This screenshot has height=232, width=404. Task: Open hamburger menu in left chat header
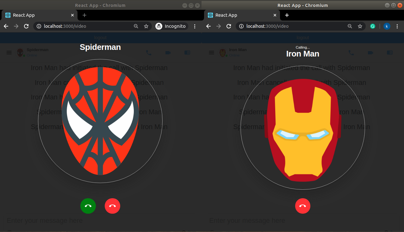pyautogui.click(x=9, y=53)
